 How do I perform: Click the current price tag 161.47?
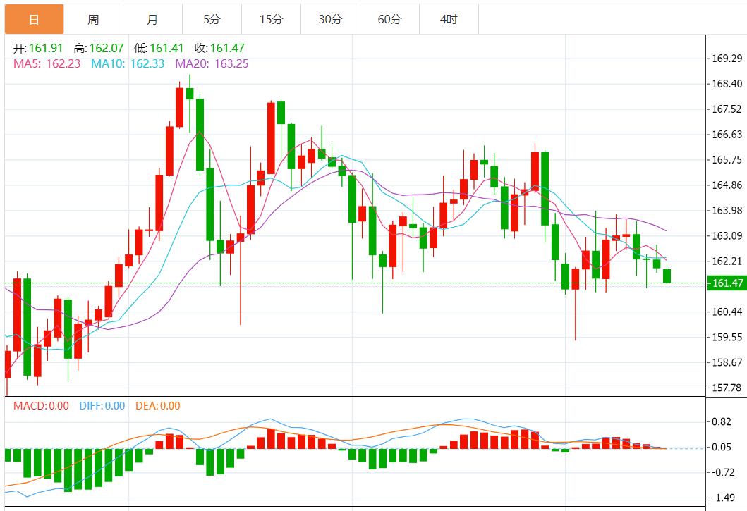(727, 283)
